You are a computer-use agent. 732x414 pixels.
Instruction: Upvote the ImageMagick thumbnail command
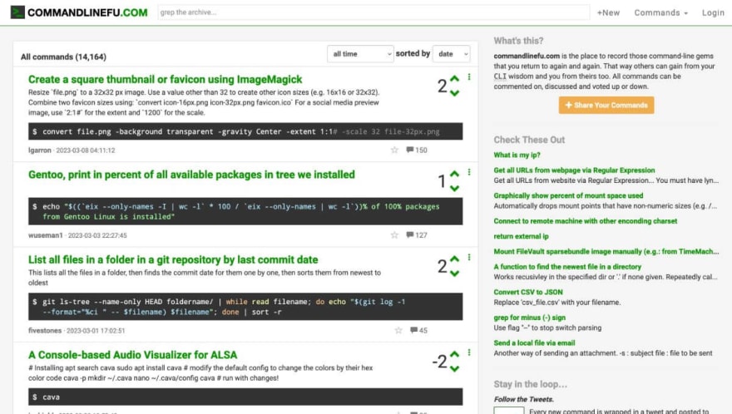point(455,79)
